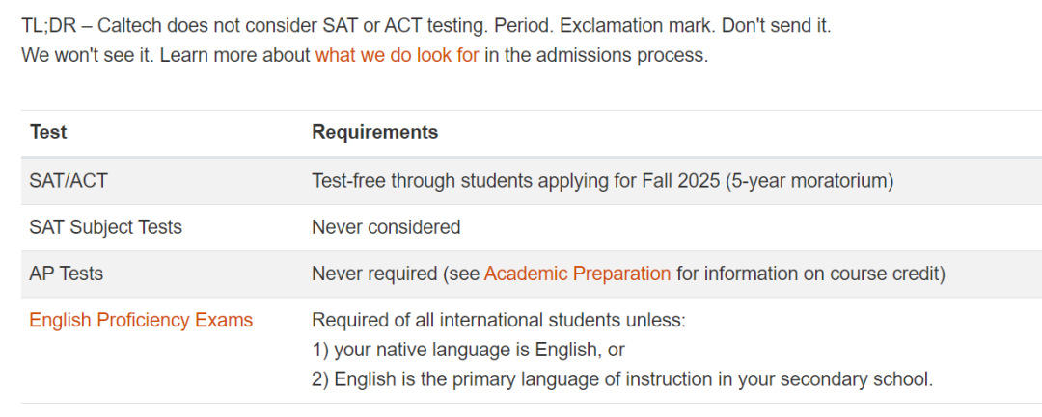Select the SAT/ACT row label

point(63,180)
